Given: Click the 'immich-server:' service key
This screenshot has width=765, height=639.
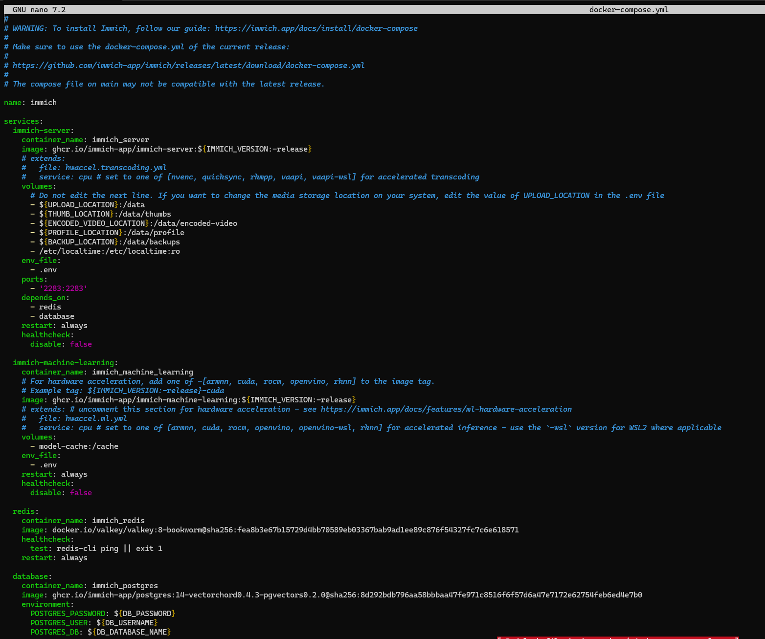Looking at the screenshot, I should point(44,131).
